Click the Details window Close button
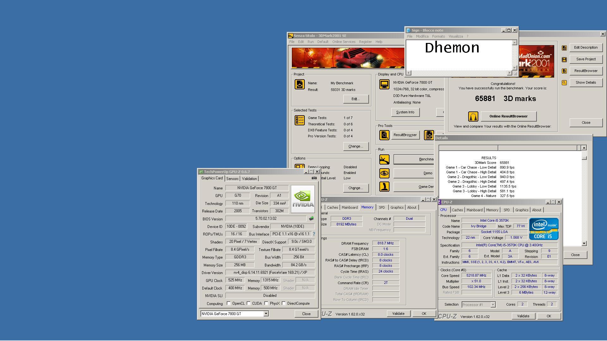 (x=575, y=255)
